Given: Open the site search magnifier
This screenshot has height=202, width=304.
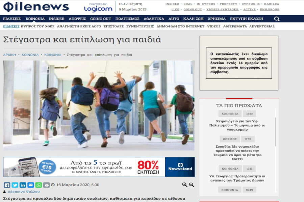Looking at the screenshot, I should click(x=277, y=19).
